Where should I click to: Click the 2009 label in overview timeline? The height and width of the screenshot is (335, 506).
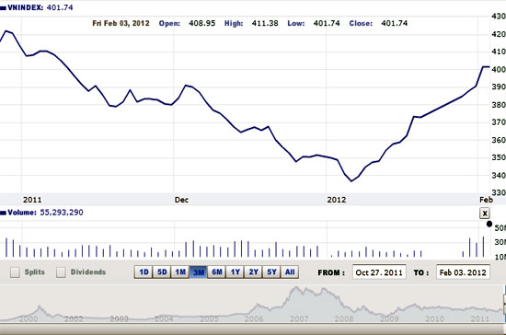[x=389, y=318]
